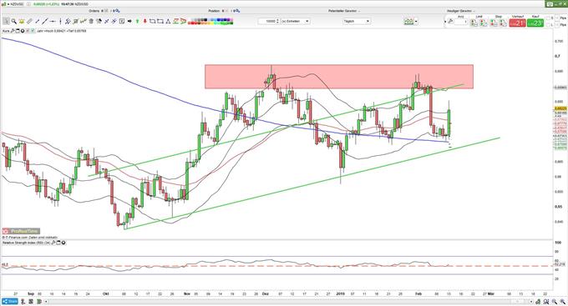The width and height of the screenshot is (568, 306).
Task: Select the magnifier zoom tool
Action: [14, 22]
